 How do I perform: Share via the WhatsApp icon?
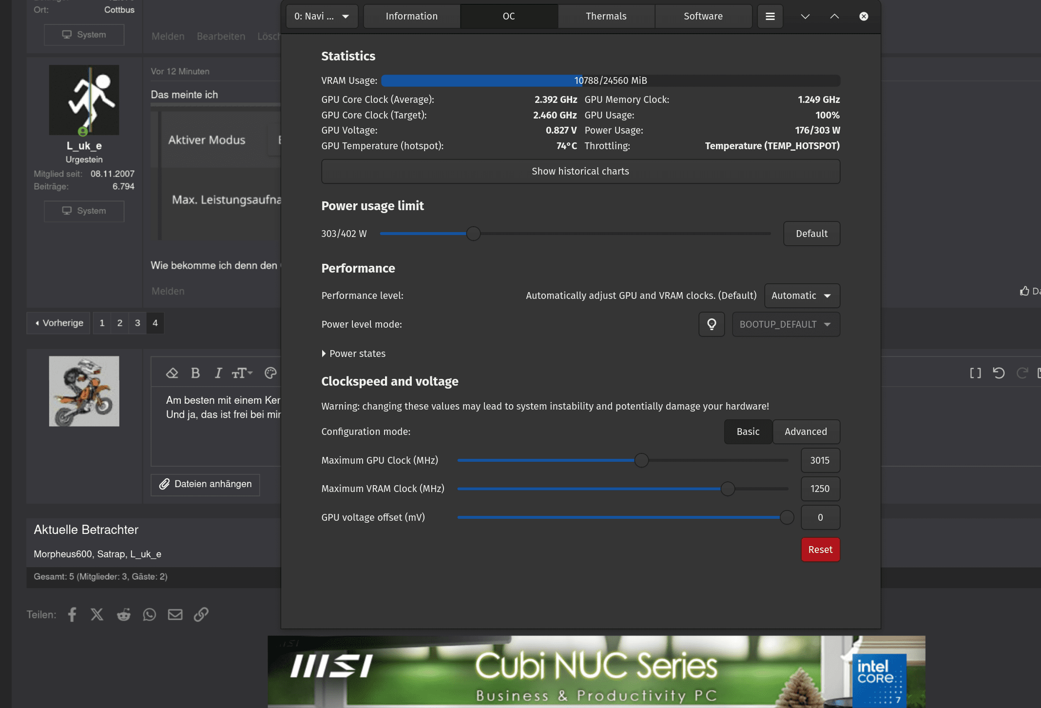pyautogui.click(x=149, y=614)
